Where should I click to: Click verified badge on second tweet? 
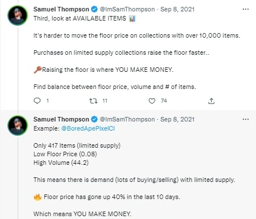click(x=94, y=119)
